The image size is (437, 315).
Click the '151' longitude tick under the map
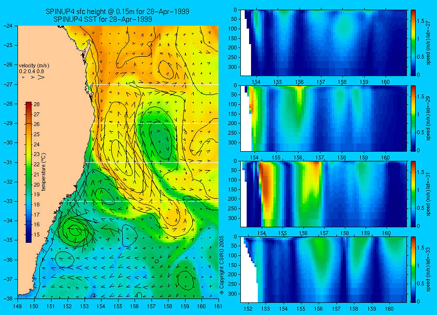[x=51, y=307]
